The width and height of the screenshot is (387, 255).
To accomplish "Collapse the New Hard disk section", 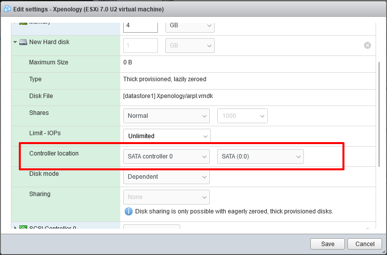I will point(15,43).
